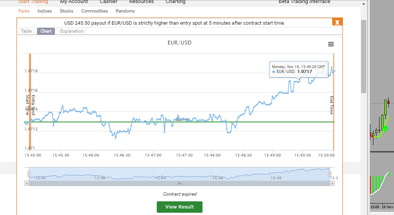
Task: Click the page vertical scrollbar thumb
Action: coord(363,56)
